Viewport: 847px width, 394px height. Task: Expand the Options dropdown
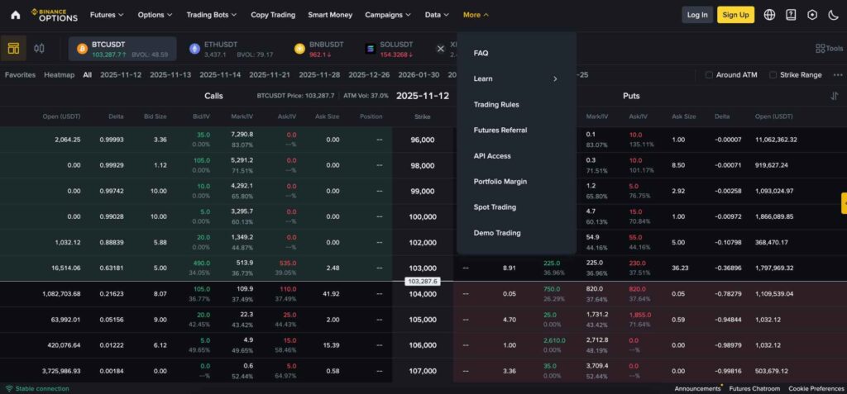point(155,15)
